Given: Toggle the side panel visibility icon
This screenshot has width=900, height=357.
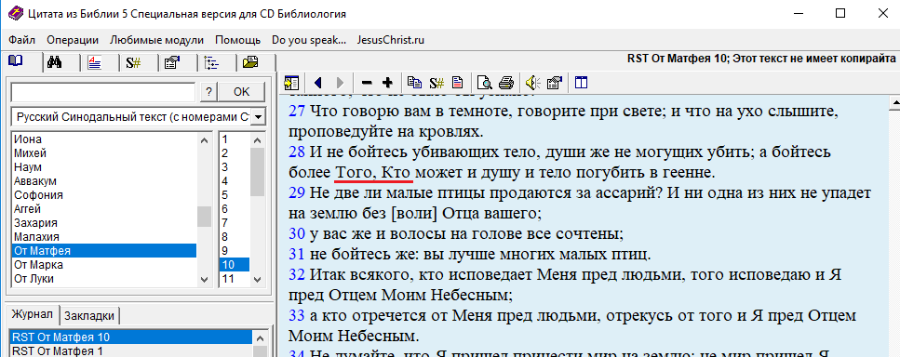Looking at the screenshot, I should (291, 83).
